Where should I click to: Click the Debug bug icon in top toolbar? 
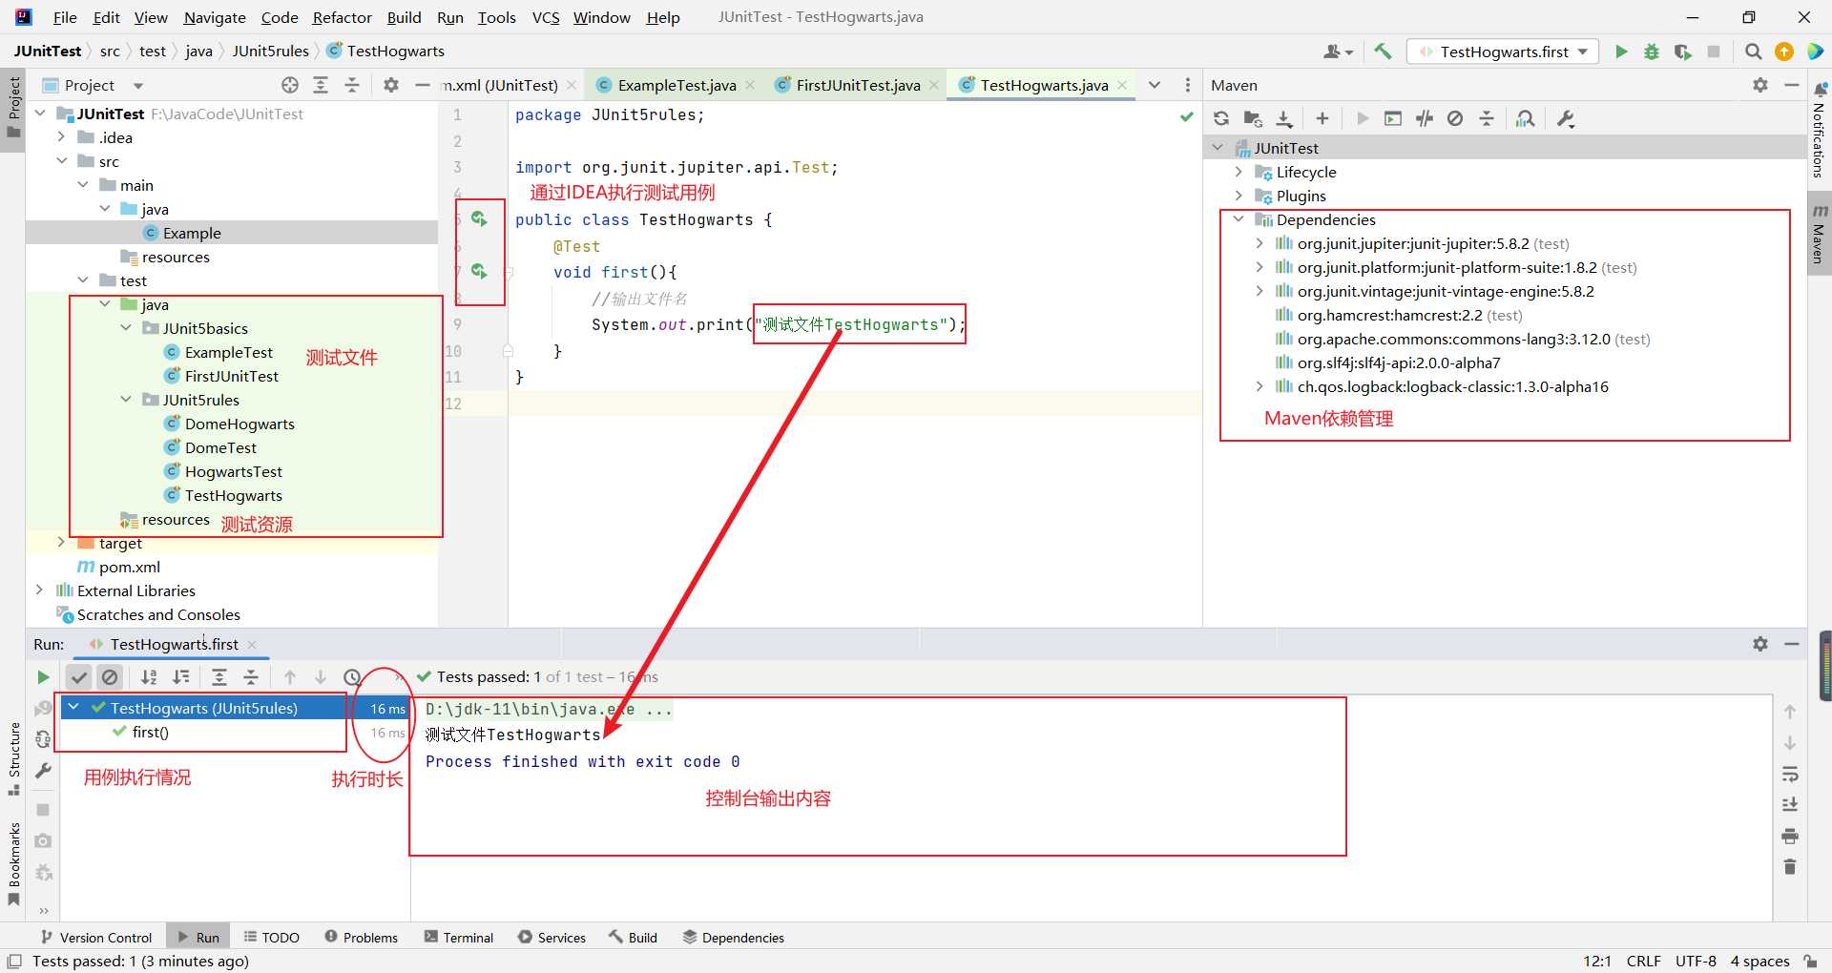point(1651,52)
